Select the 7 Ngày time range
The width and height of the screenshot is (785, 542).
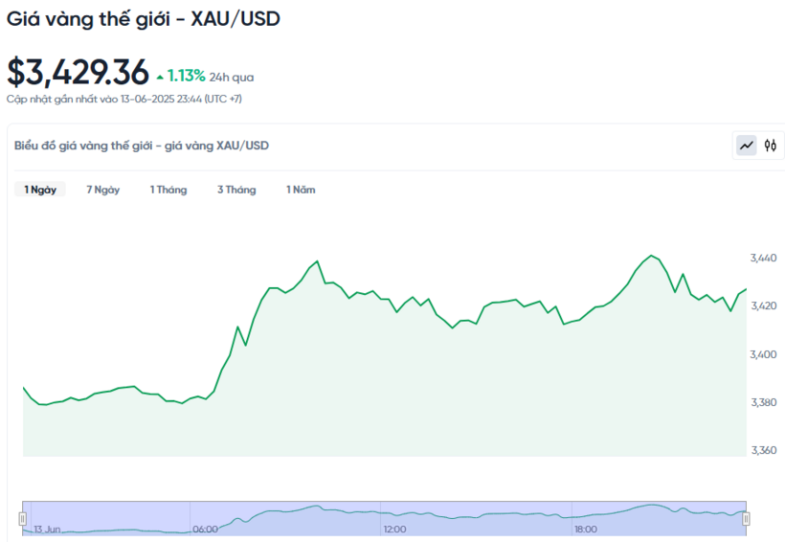tap(102, 190)
